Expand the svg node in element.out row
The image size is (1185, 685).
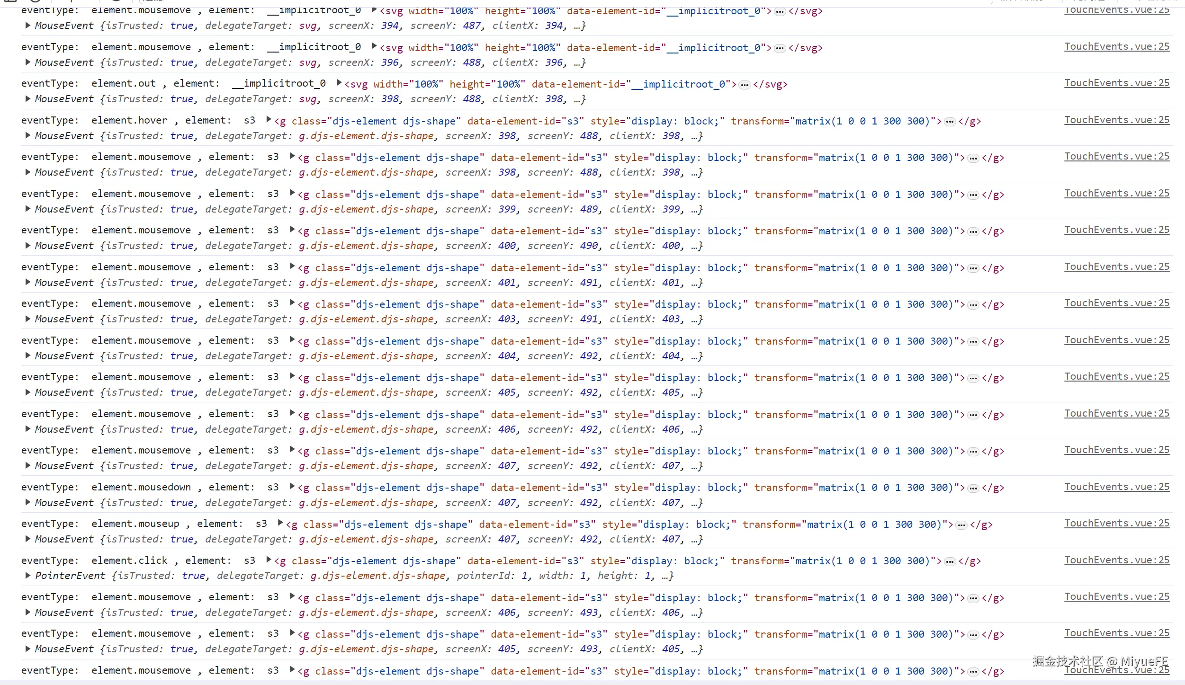pos(339,83)
